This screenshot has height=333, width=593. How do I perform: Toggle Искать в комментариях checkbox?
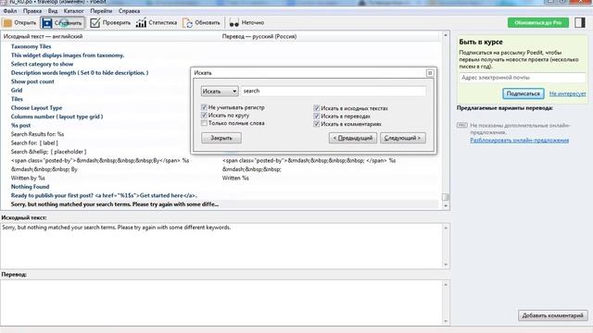[317, 124]
